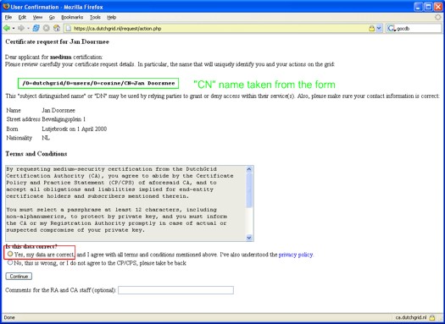This screenshot has width=445, height=324.
Task: Select 'No, this is wrong' radio button
Action: coord(10,262)
